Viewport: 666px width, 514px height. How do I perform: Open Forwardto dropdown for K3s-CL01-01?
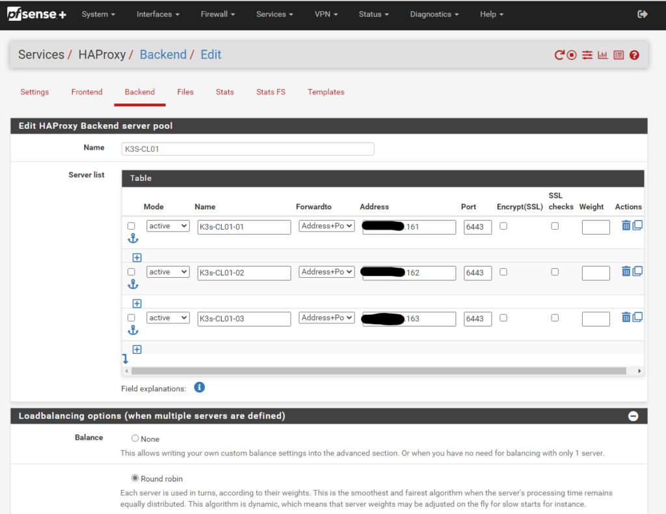pyautogui.click(x=326, y=226)
